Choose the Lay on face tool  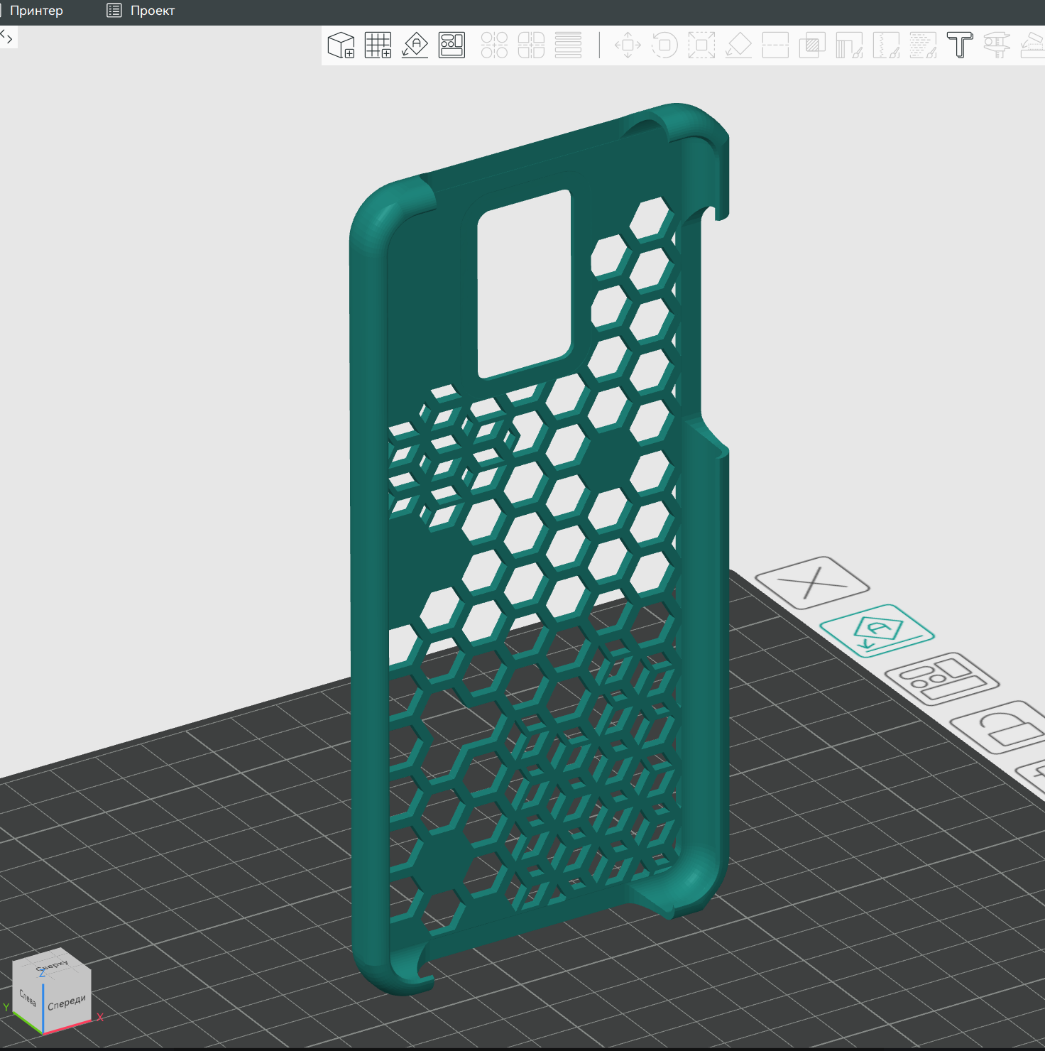(738, 45)
